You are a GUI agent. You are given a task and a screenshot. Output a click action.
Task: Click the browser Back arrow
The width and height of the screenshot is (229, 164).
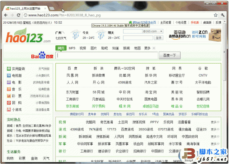(x=6, y=15)
